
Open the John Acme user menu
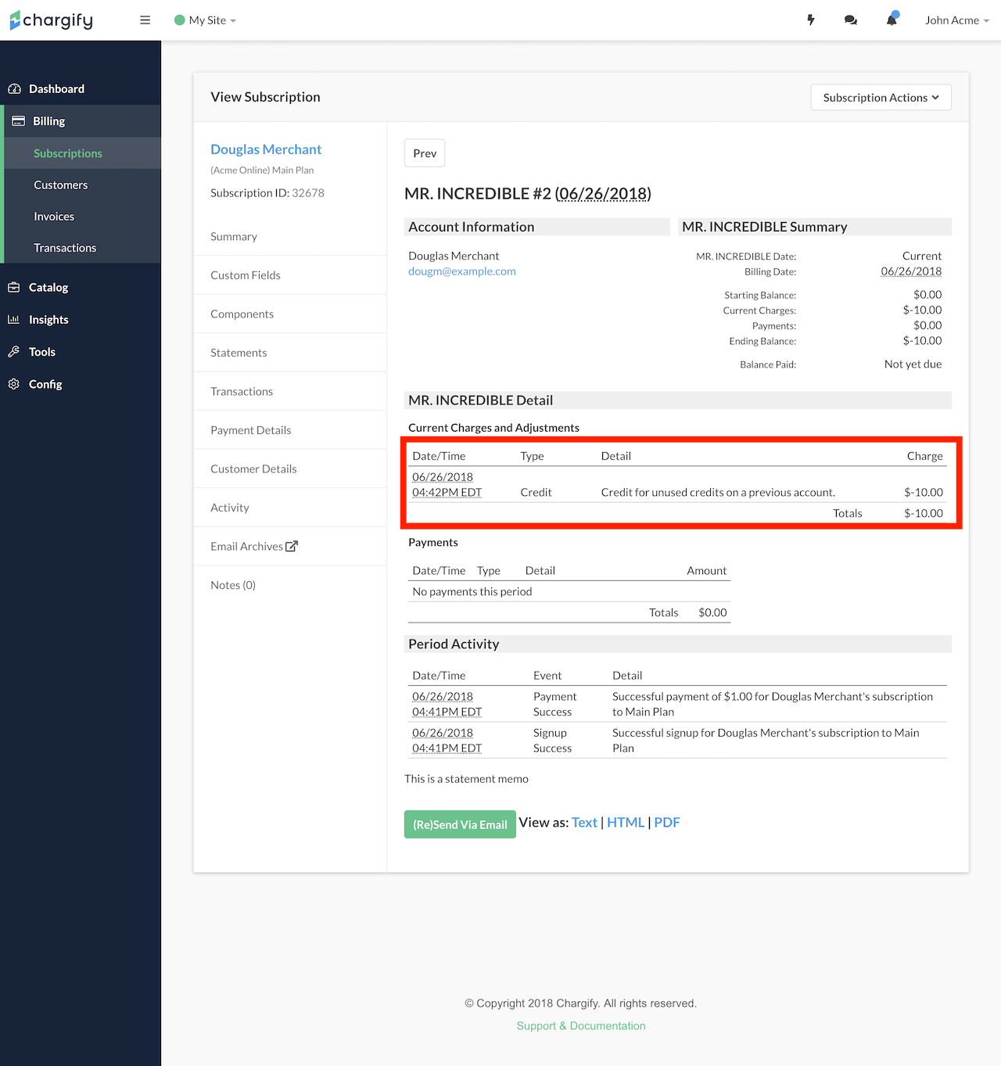tap(956, 20)
